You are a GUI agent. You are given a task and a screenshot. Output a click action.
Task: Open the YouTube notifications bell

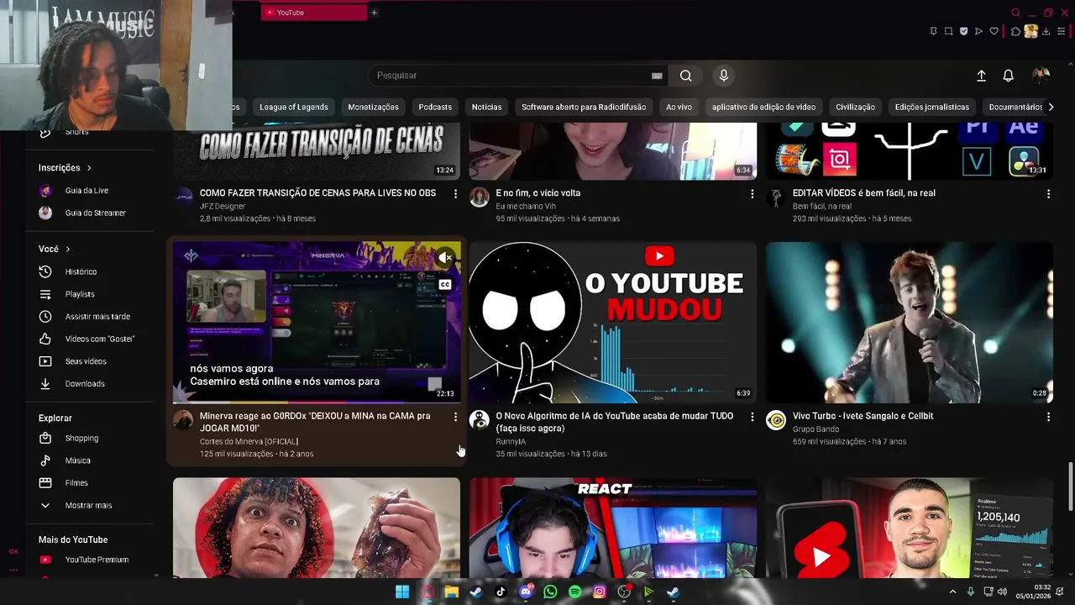1009,76
